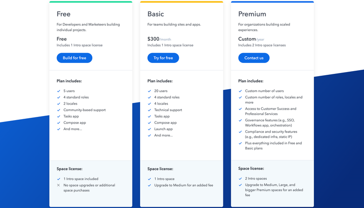
Task: Click checkmark beside Upgrade to Medium for added fee
Action: [x=150, y=185]
